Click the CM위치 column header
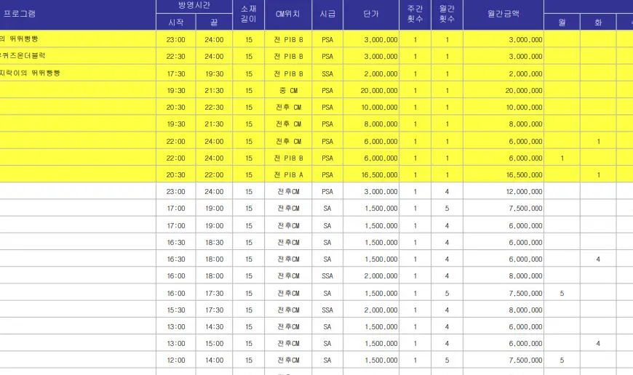 pyautogui.click(x=288, y=14)
